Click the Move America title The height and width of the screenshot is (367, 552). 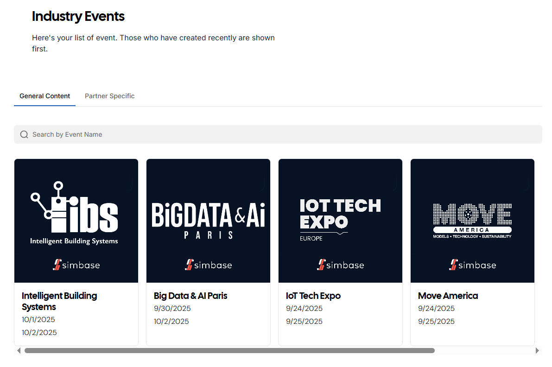pos(448,296)
